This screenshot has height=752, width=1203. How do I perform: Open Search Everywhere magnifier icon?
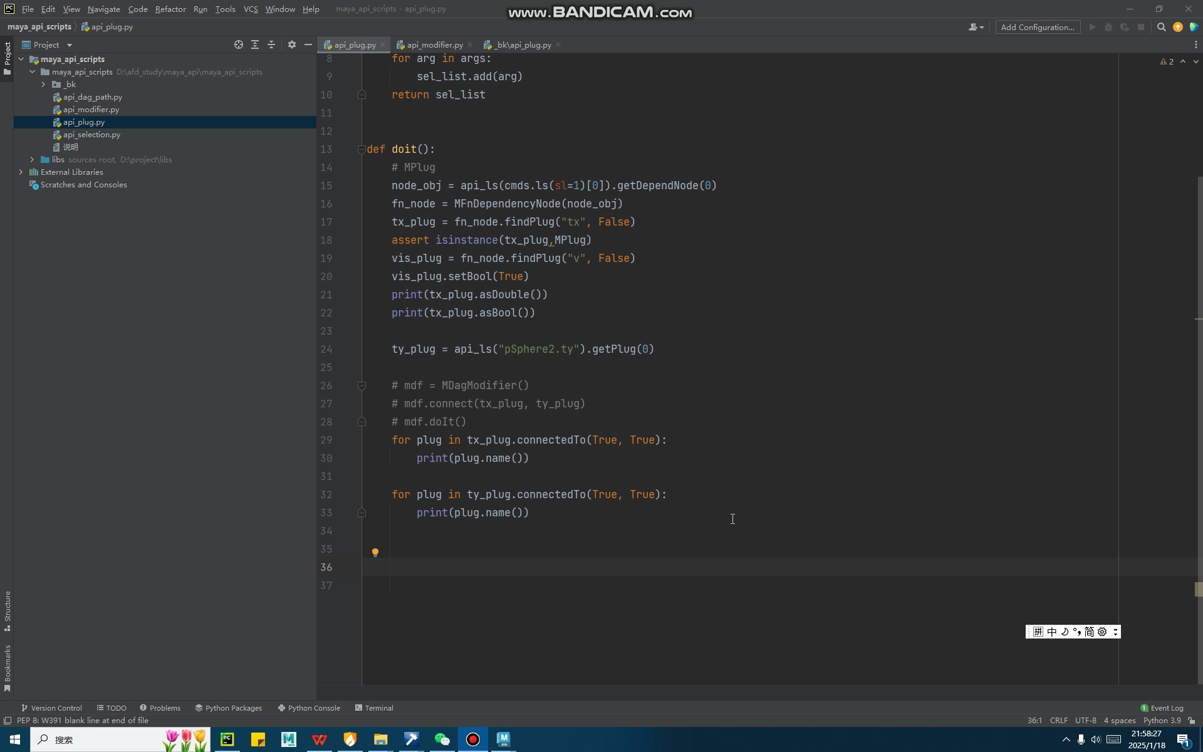point(1161,27)
